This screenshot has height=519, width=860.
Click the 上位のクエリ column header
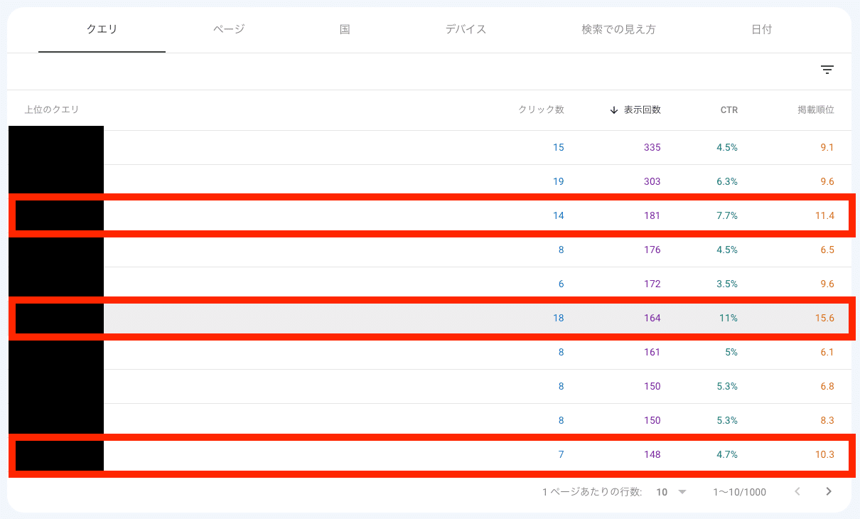tap(51, 110)
